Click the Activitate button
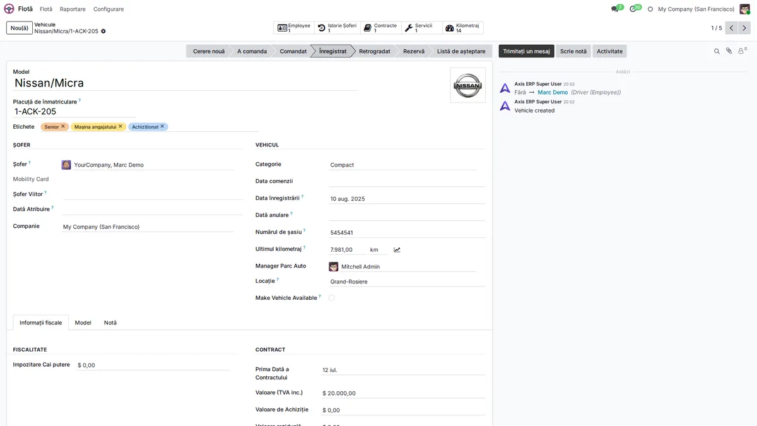This screenshot has width=757, height=426. click(609, 51)
